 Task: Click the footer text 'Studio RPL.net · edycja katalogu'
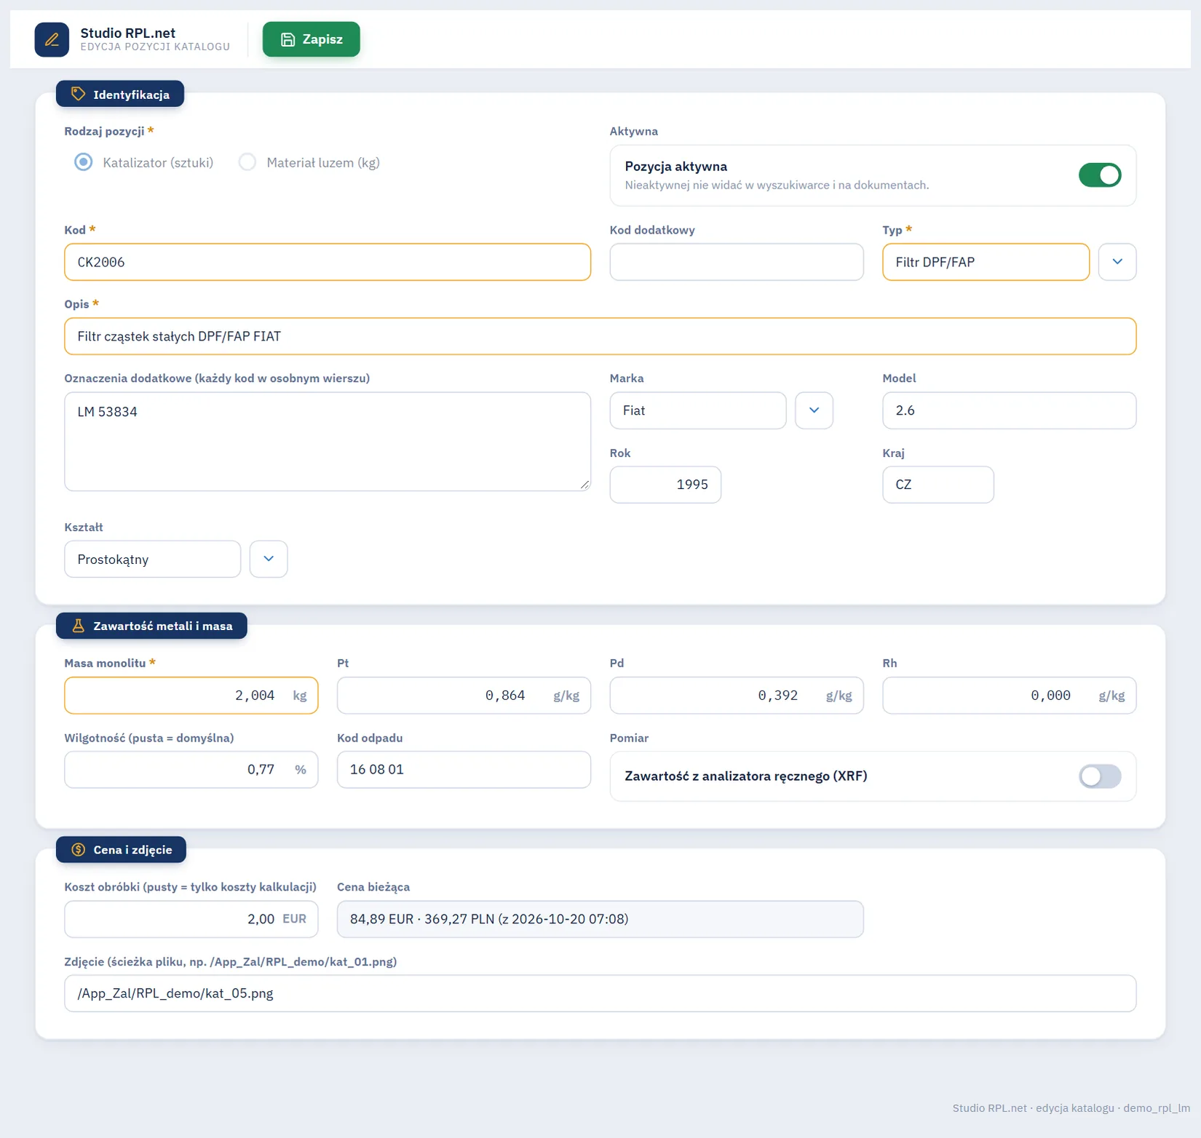point(1034,1108)
